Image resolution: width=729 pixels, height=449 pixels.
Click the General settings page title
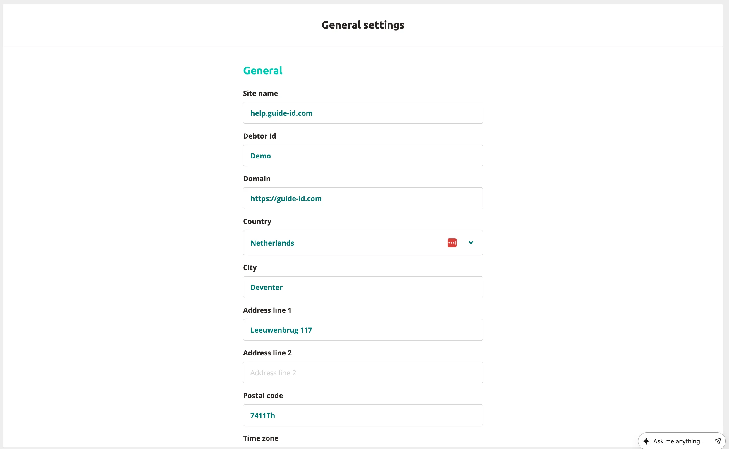coord(363,25)
